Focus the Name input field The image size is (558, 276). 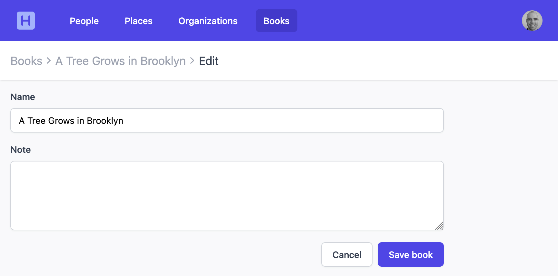pyautogui.click(x=227, y=120)
